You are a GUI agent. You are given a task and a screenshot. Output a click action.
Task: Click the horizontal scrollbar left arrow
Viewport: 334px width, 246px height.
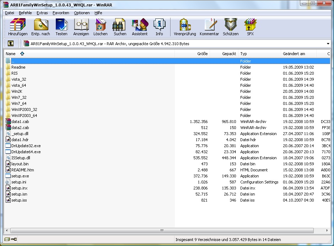7,230
